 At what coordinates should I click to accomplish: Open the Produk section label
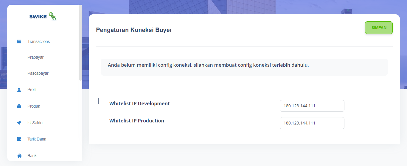(34, 106)
